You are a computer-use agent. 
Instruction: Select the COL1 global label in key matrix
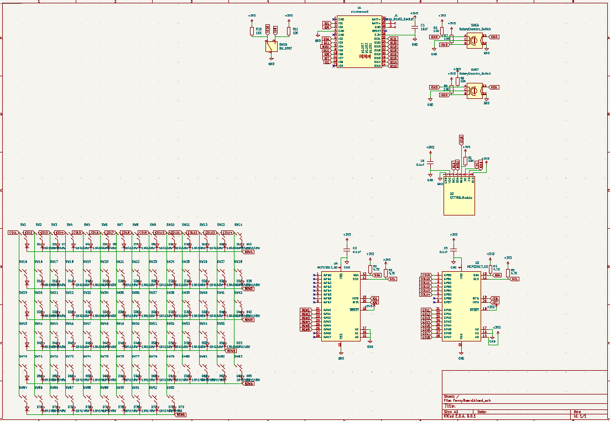[x=13, y=233]
